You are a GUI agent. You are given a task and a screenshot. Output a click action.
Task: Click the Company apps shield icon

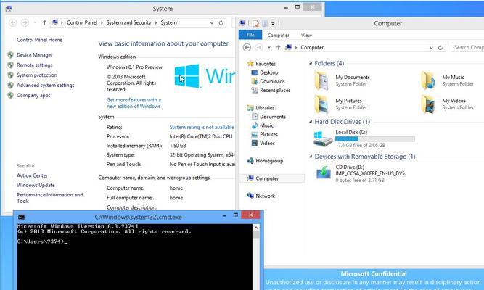point(10,95)
